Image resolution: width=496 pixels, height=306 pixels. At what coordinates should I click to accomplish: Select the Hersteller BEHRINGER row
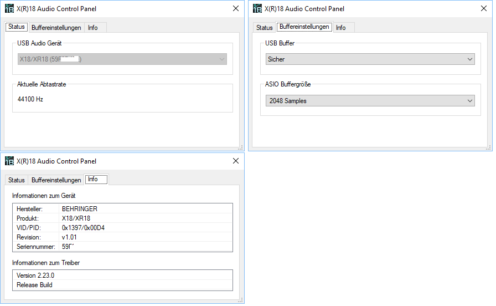pos(122,209)
